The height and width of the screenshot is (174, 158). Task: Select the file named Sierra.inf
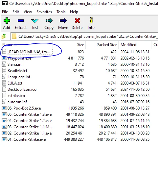15,64
